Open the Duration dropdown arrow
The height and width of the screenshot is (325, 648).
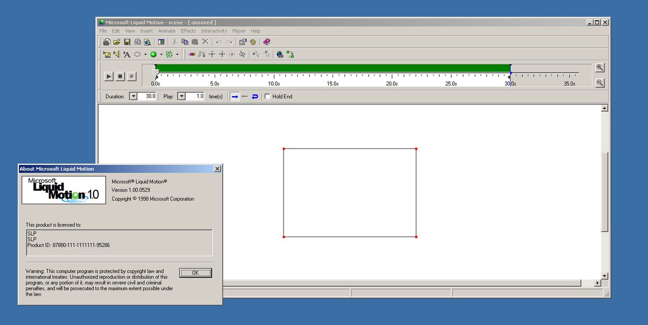[x=133, y=96]
